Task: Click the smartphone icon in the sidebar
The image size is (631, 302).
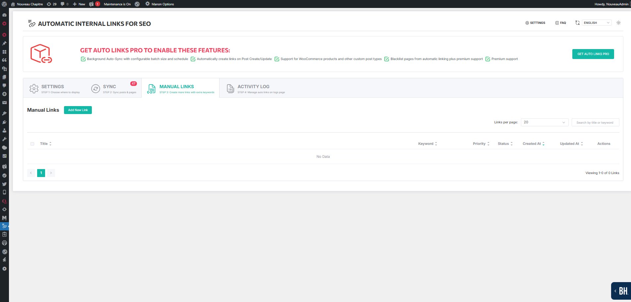Action: coord(5,192)
